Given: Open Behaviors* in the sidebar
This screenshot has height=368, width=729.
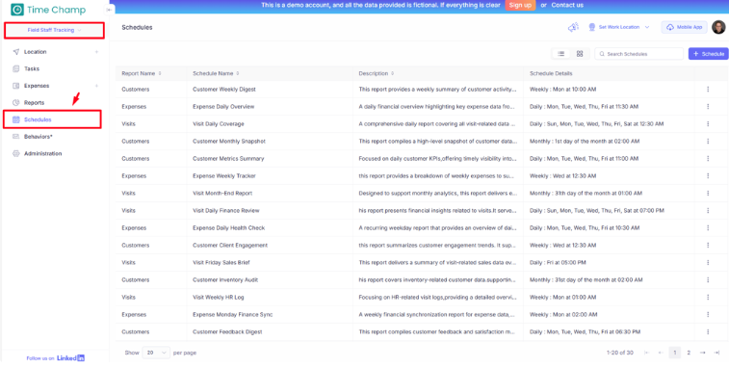Looking at the screenshot, I should [39, 137].
